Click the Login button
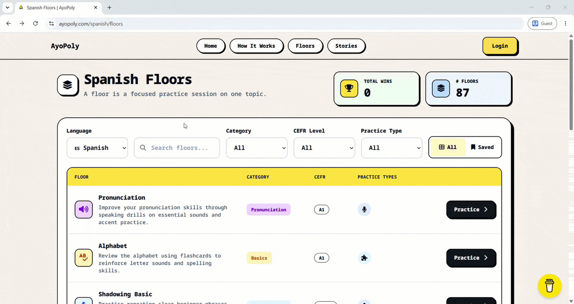Image resolution: width=574 pixels, height=304 pixels. 500,46
